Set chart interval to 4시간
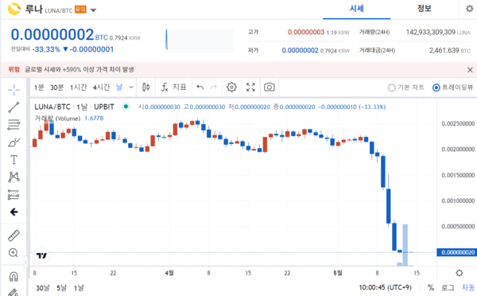 101,88
